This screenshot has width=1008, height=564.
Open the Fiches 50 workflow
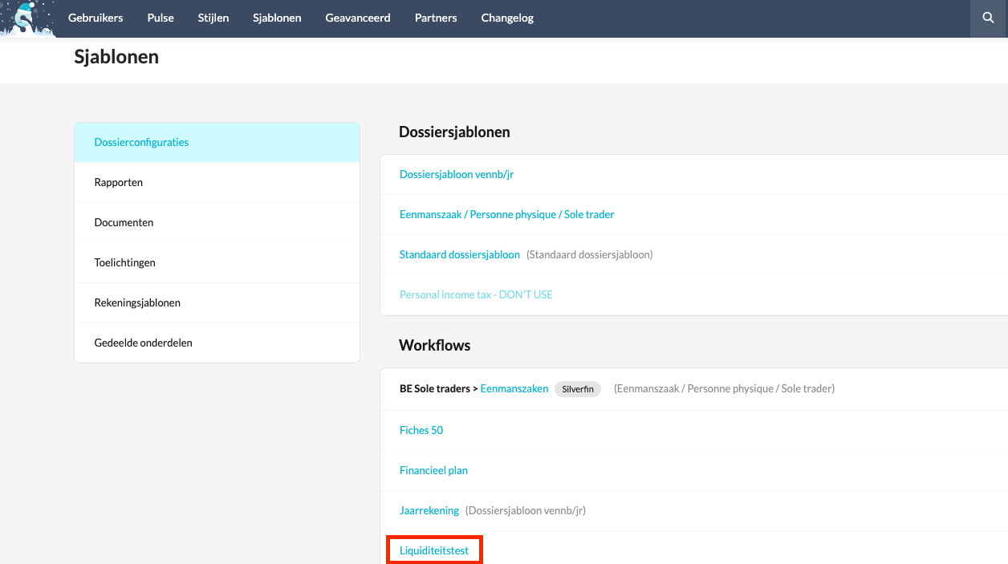click(x=421, y=430)
